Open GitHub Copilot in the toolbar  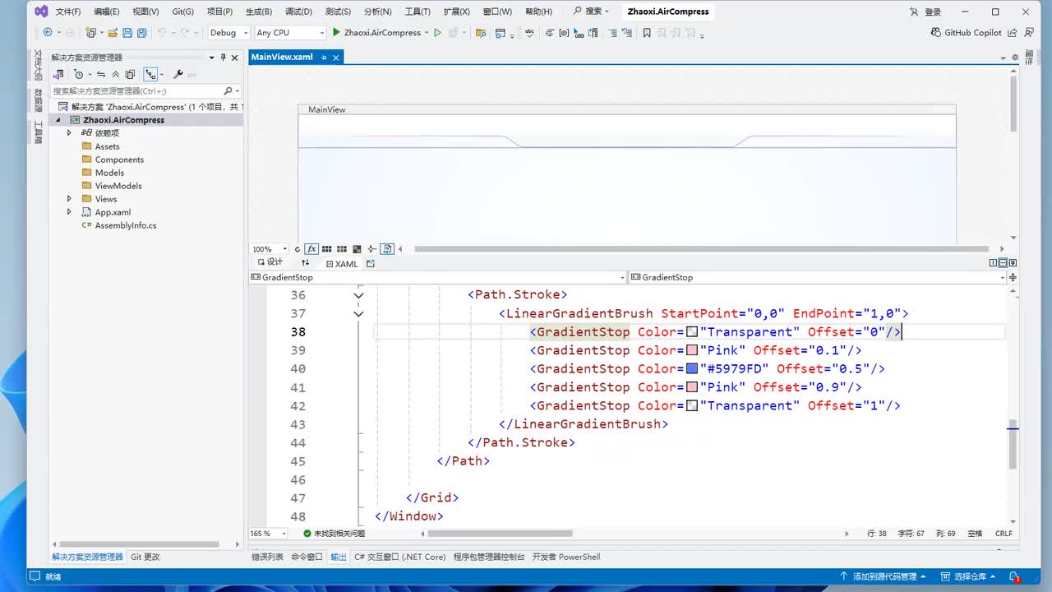[967, 33]
